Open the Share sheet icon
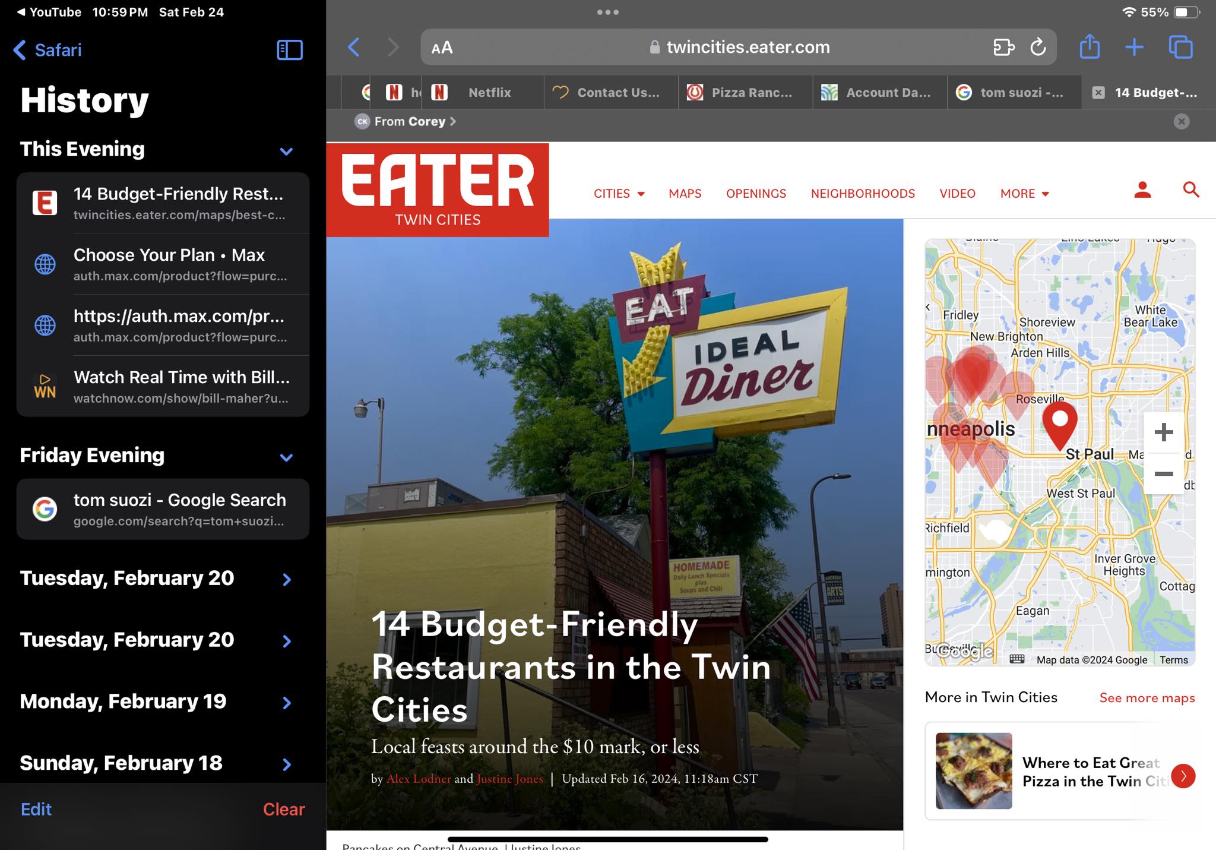 tap(1090, 46)
